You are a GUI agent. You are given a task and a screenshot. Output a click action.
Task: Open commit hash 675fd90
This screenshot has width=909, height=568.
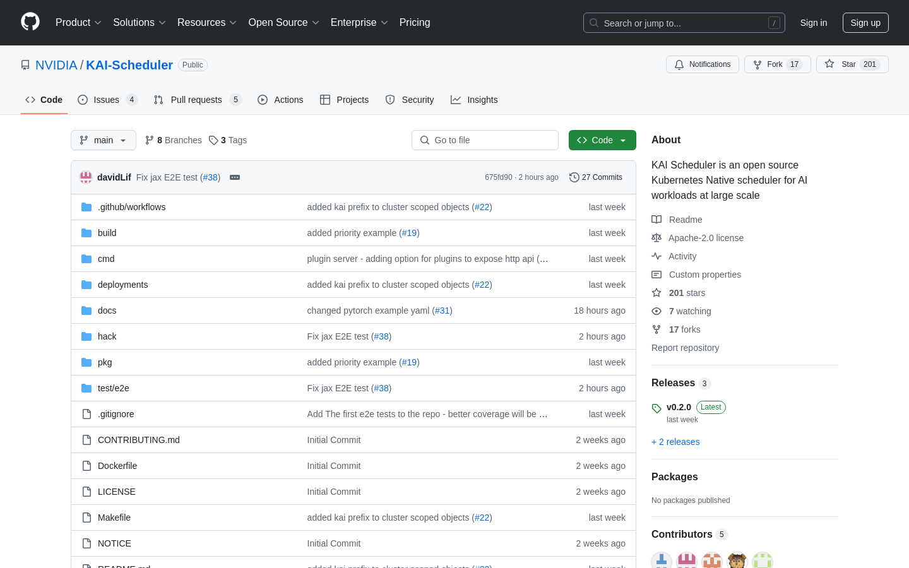coord(499,177)
